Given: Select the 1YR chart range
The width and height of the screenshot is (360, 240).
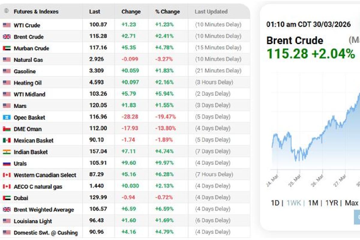Looking at the screenshot, I should tap(332, 203).
